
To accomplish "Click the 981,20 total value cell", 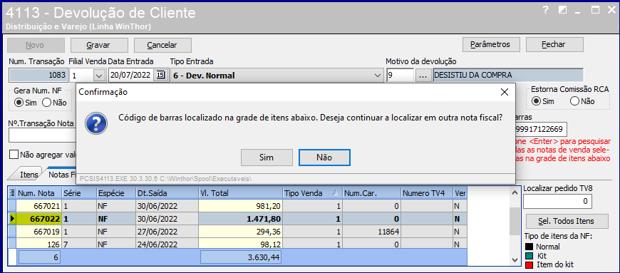I will tap(240, 206).
